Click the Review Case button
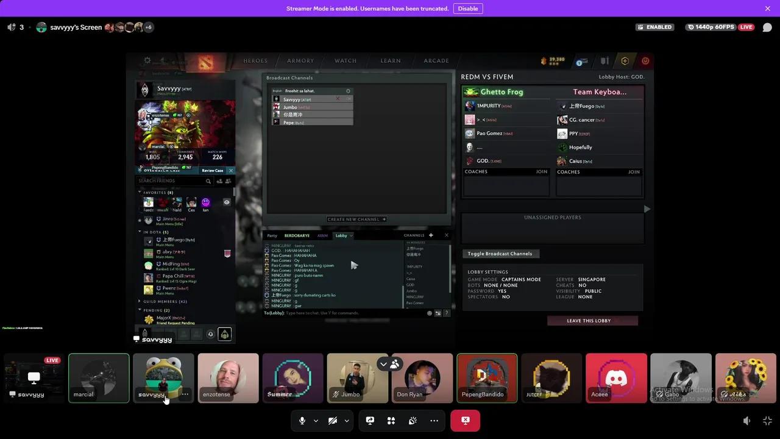The width and height of the screenshot is (780, 439). tap(213, 171)
